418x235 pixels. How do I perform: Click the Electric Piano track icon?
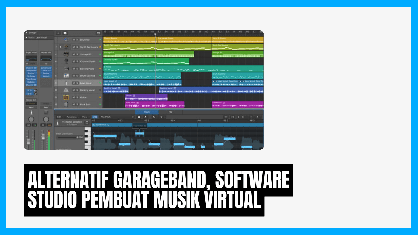[66, 69]
